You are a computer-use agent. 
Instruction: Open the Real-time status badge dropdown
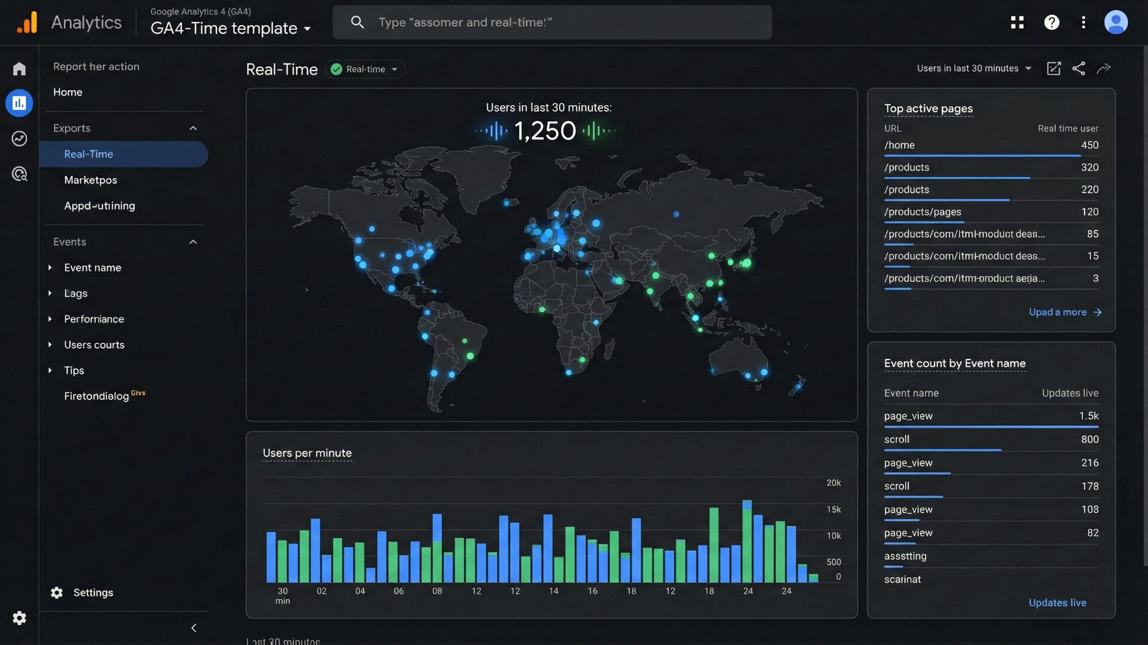click(365, 69)
